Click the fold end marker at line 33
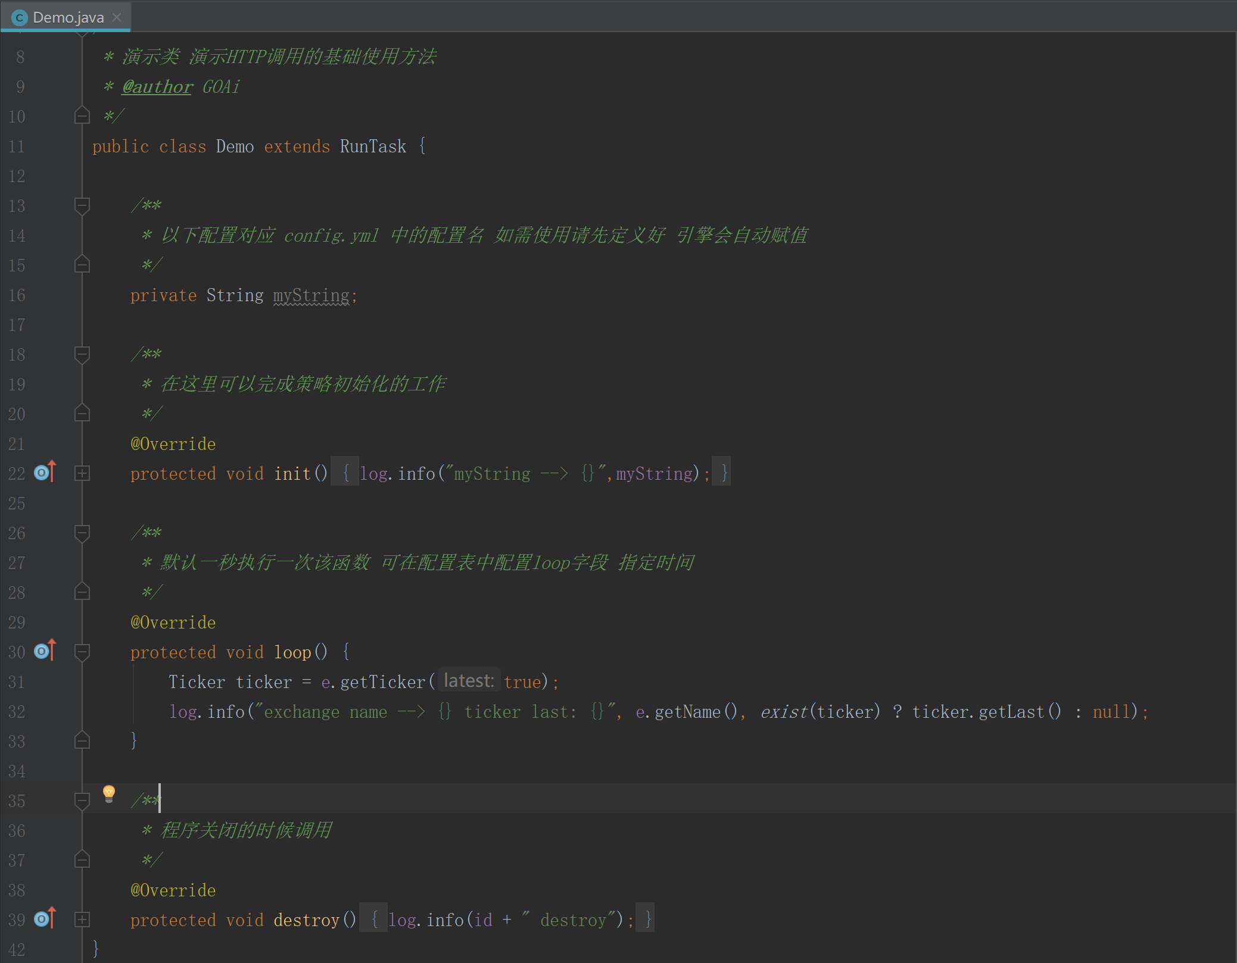The image size is (1237, 963). point(82,740)
